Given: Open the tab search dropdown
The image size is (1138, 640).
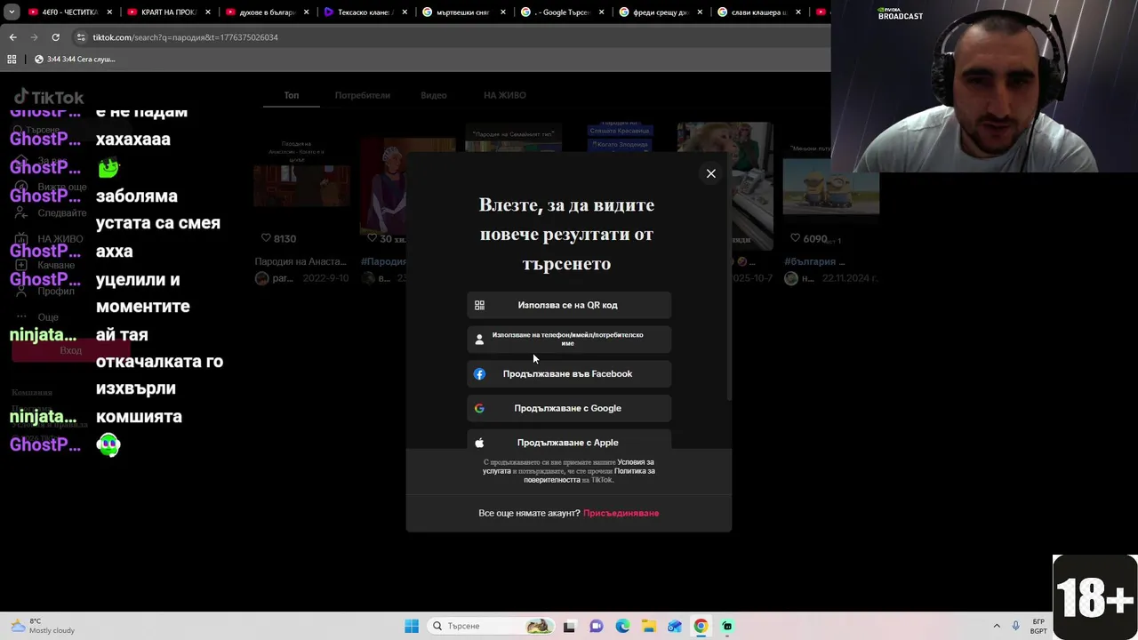Looking at the screenshot, I should [x=12, y=12].
